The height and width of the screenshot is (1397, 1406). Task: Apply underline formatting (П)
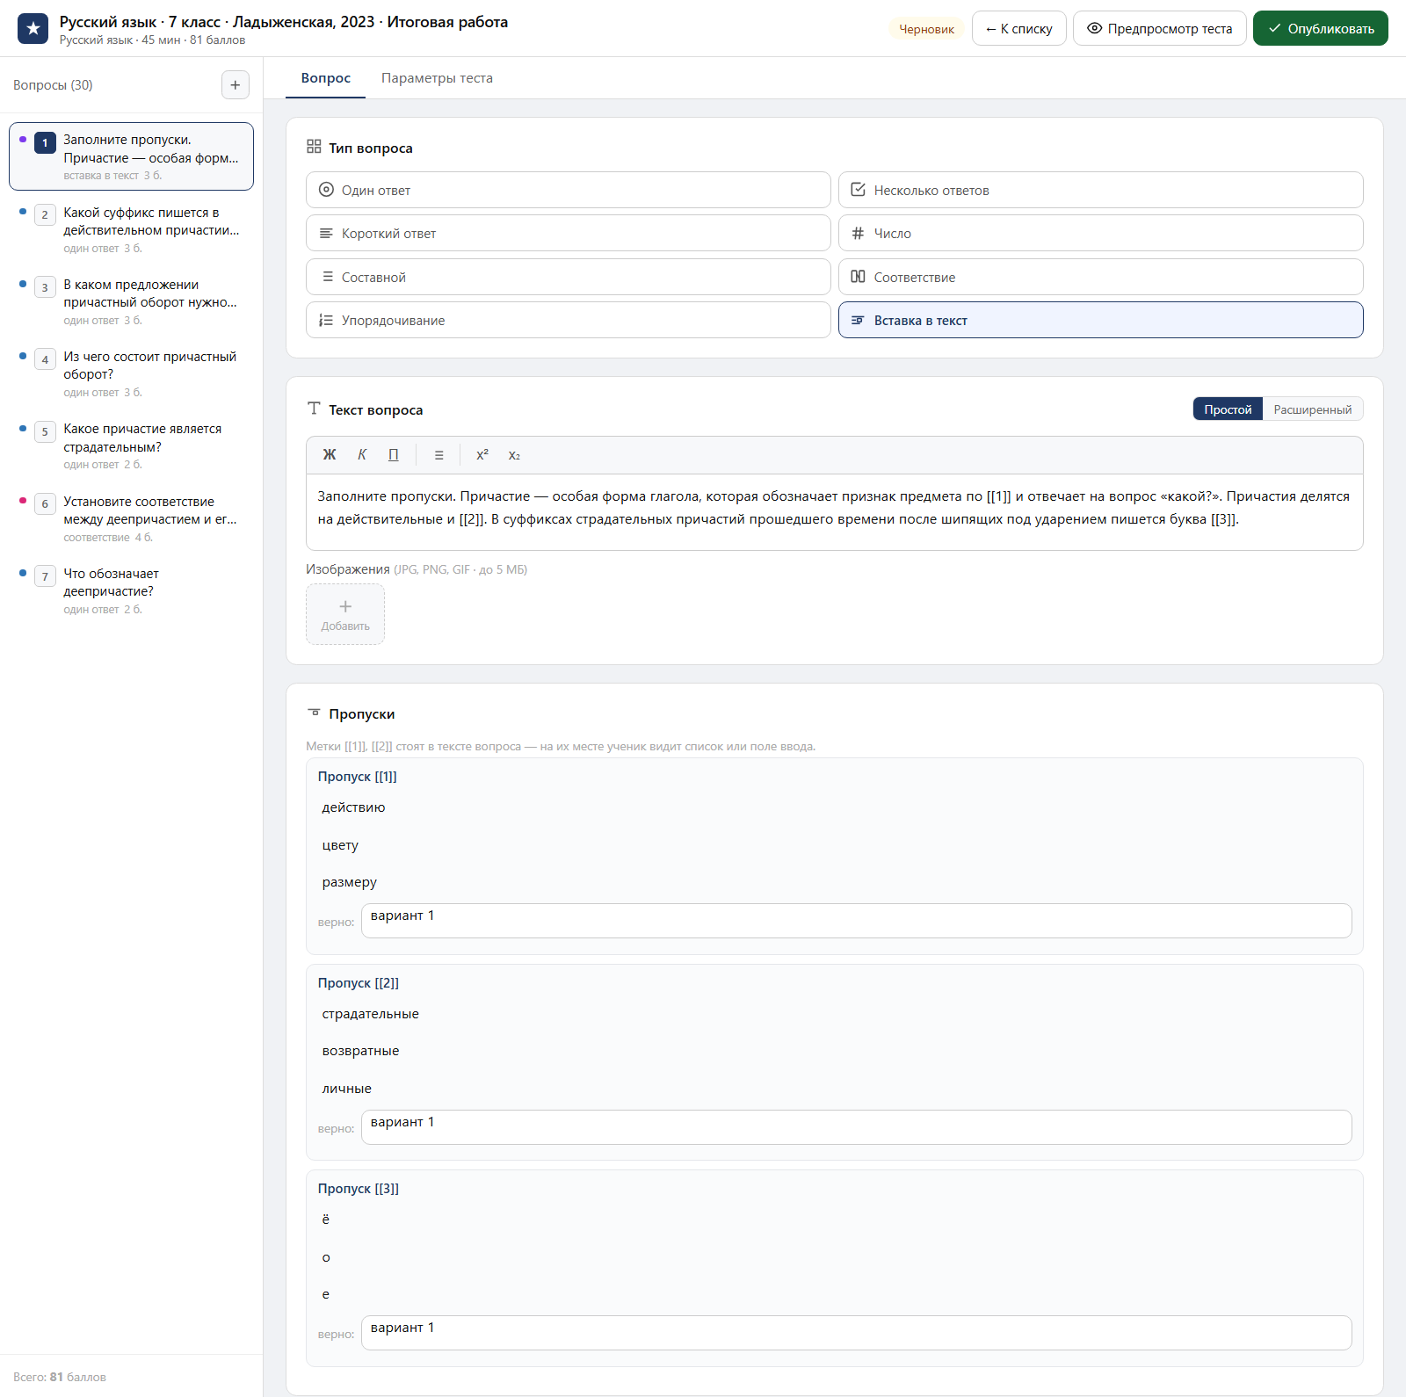(x=394, y=455)
